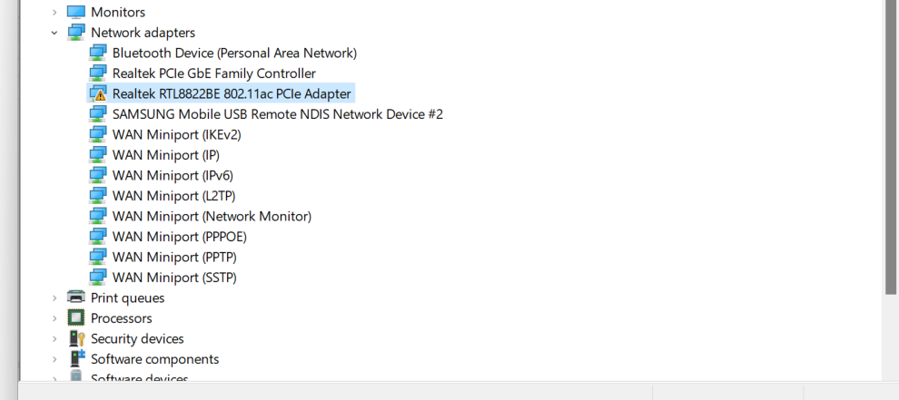This screenshot has width=899, height=400.
Task: Expand the Print queues category
Action: 54,298
